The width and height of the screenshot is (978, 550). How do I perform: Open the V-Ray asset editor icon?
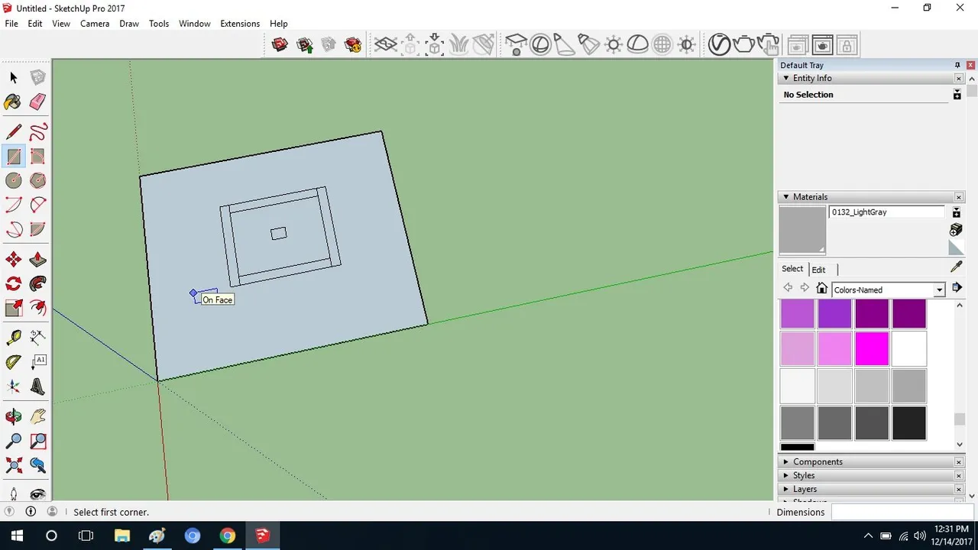[x=719, y=44]
